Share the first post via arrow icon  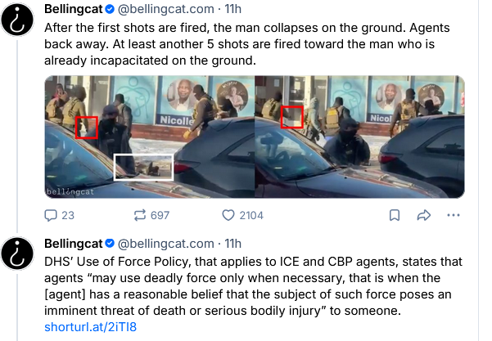click(x=423, y=215)
